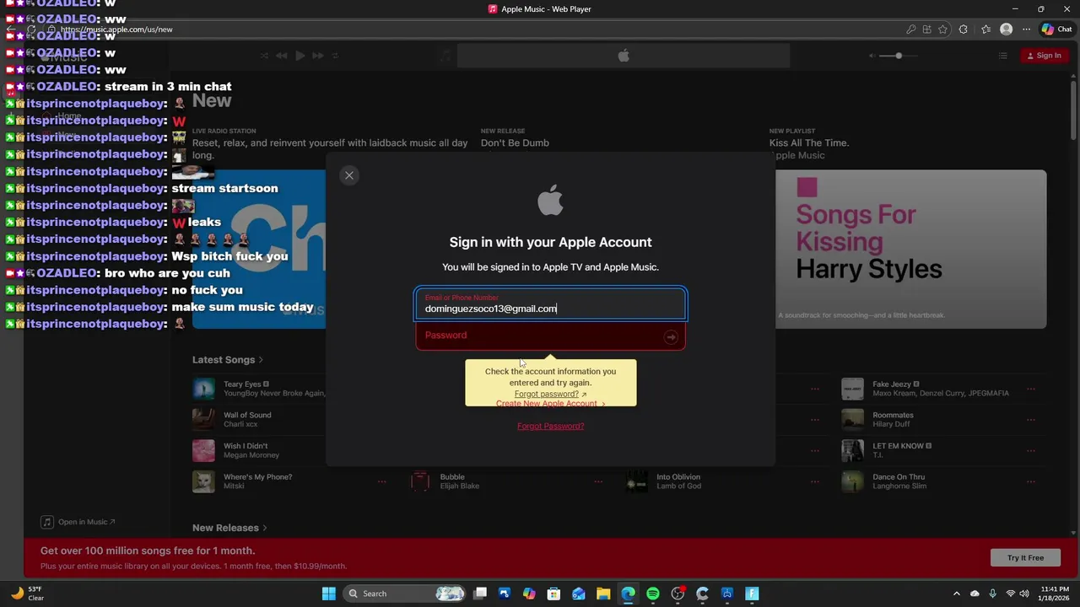Adjust the Apple Music volume slider
This screenshot has height=607, width=1080.
[899, 56]
